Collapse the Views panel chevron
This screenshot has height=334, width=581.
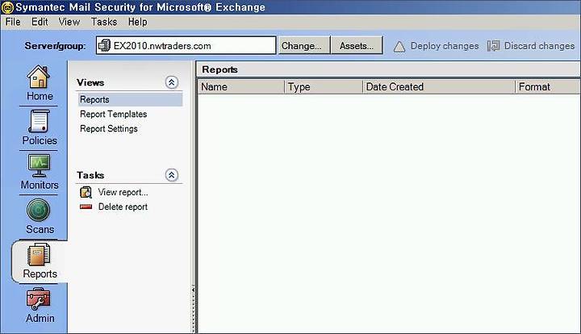coord(171,82)
